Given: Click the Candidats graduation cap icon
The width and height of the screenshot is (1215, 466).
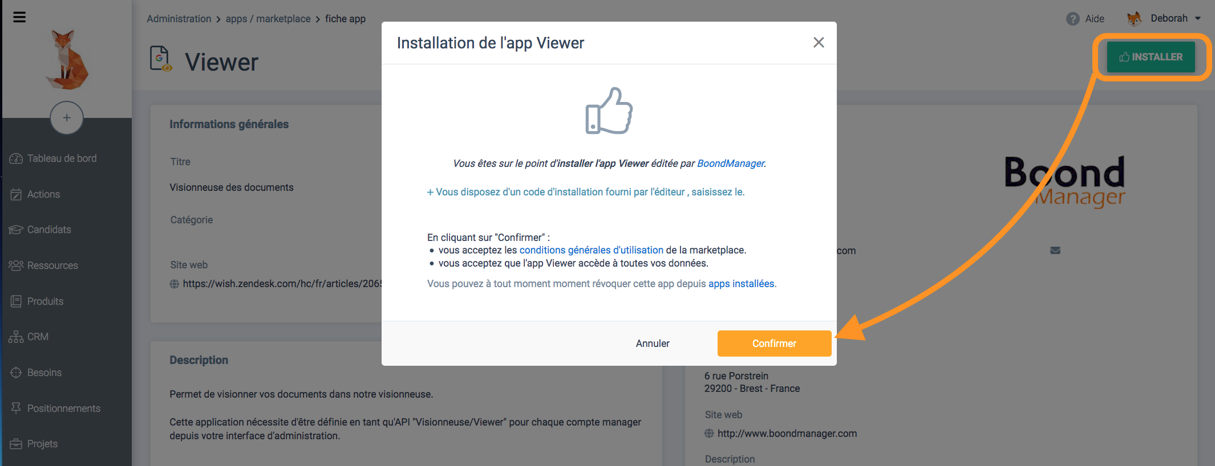Looking at the screenshot, I should (x=16, y=230).
